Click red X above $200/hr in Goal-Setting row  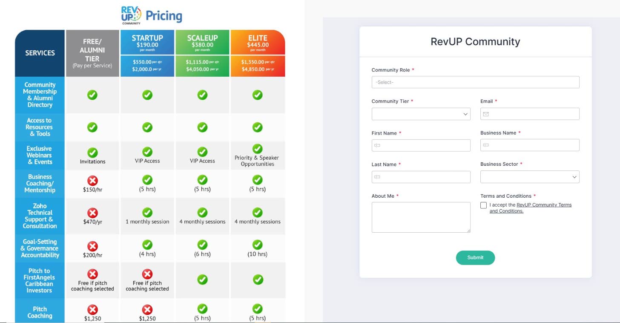tap(92, 246)
